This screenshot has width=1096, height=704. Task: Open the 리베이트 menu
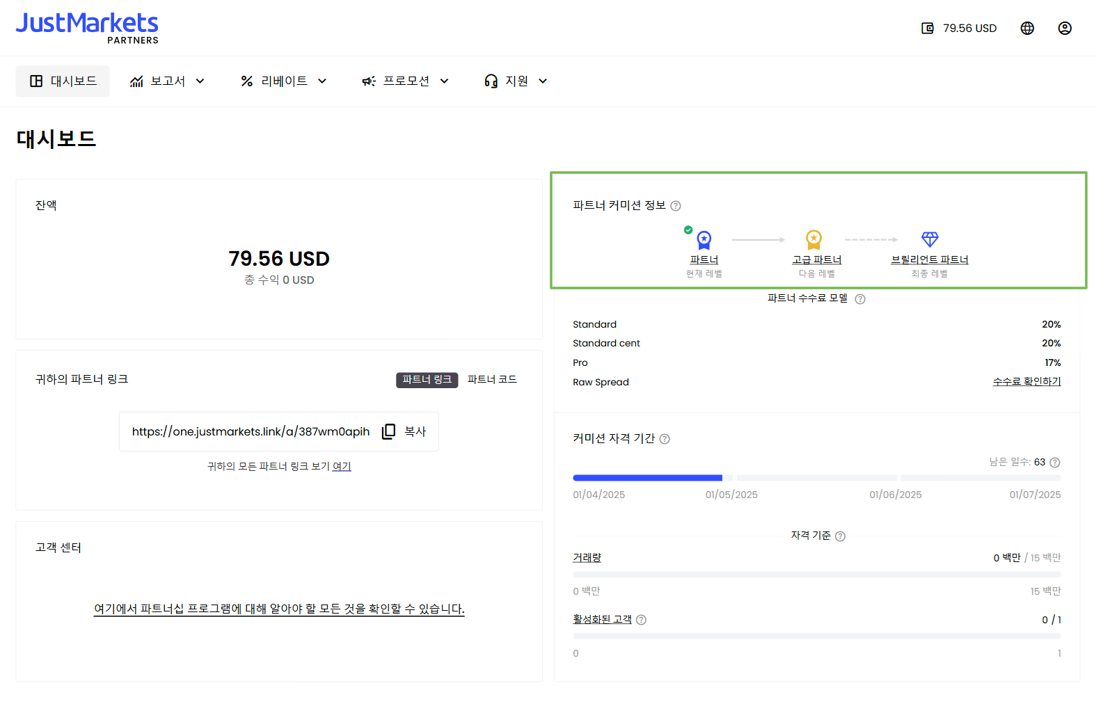tap(283, 81)
